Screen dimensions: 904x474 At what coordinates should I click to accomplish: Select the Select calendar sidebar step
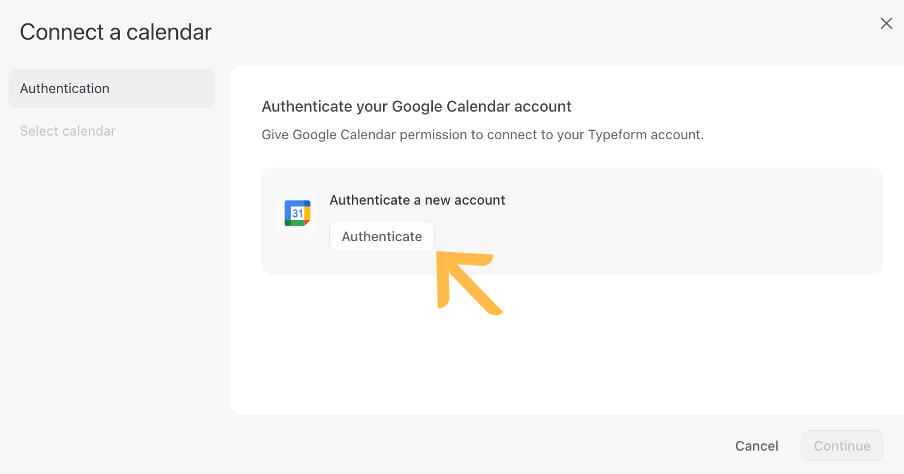(x=68, y=131)
